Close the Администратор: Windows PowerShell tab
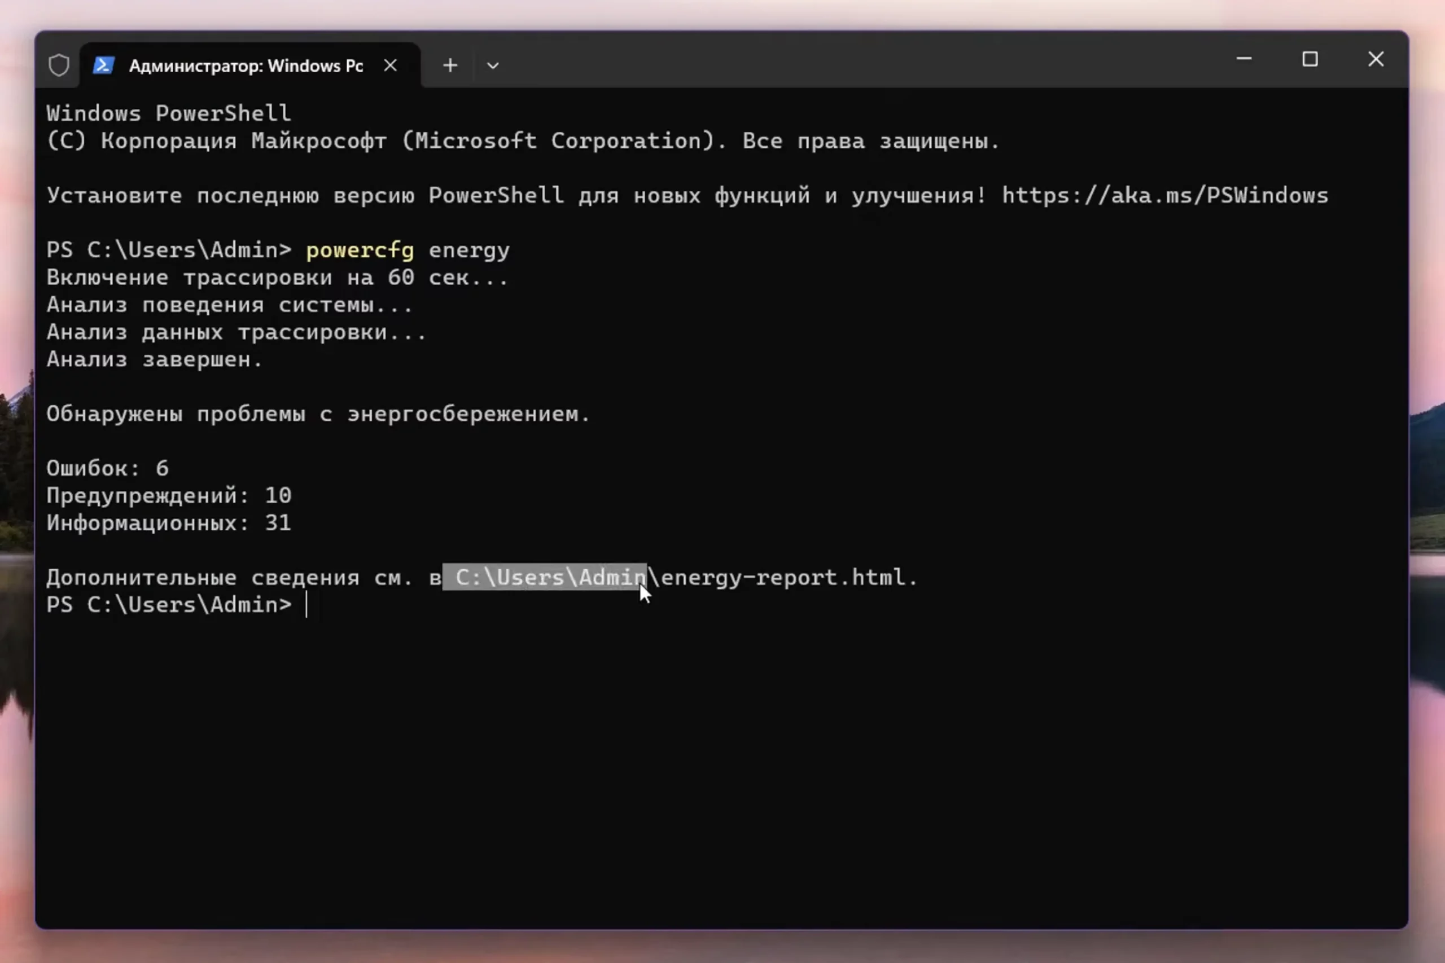Viewport: 1445px width, 963px height. 390,65
